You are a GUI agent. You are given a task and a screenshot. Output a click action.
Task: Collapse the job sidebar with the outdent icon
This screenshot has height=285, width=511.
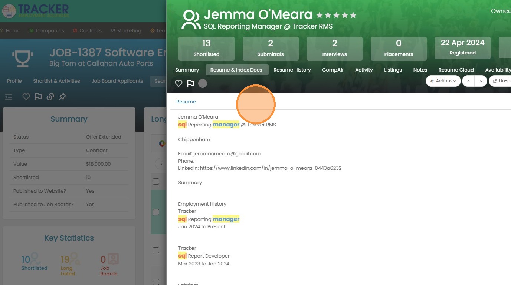[x=9, y=97]
